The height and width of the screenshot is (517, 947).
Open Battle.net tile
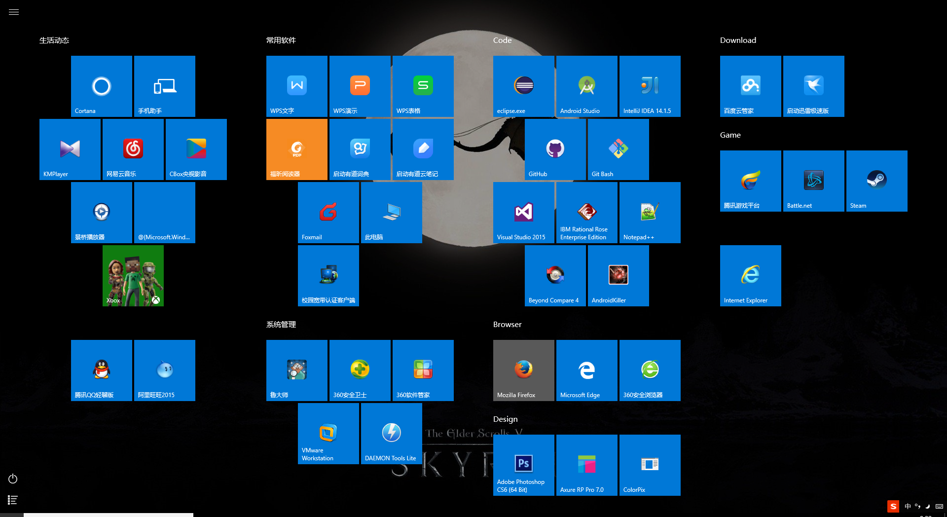point(814,181)
